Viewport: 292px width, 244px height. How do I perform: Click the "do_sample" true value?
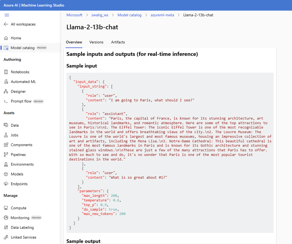113,210
